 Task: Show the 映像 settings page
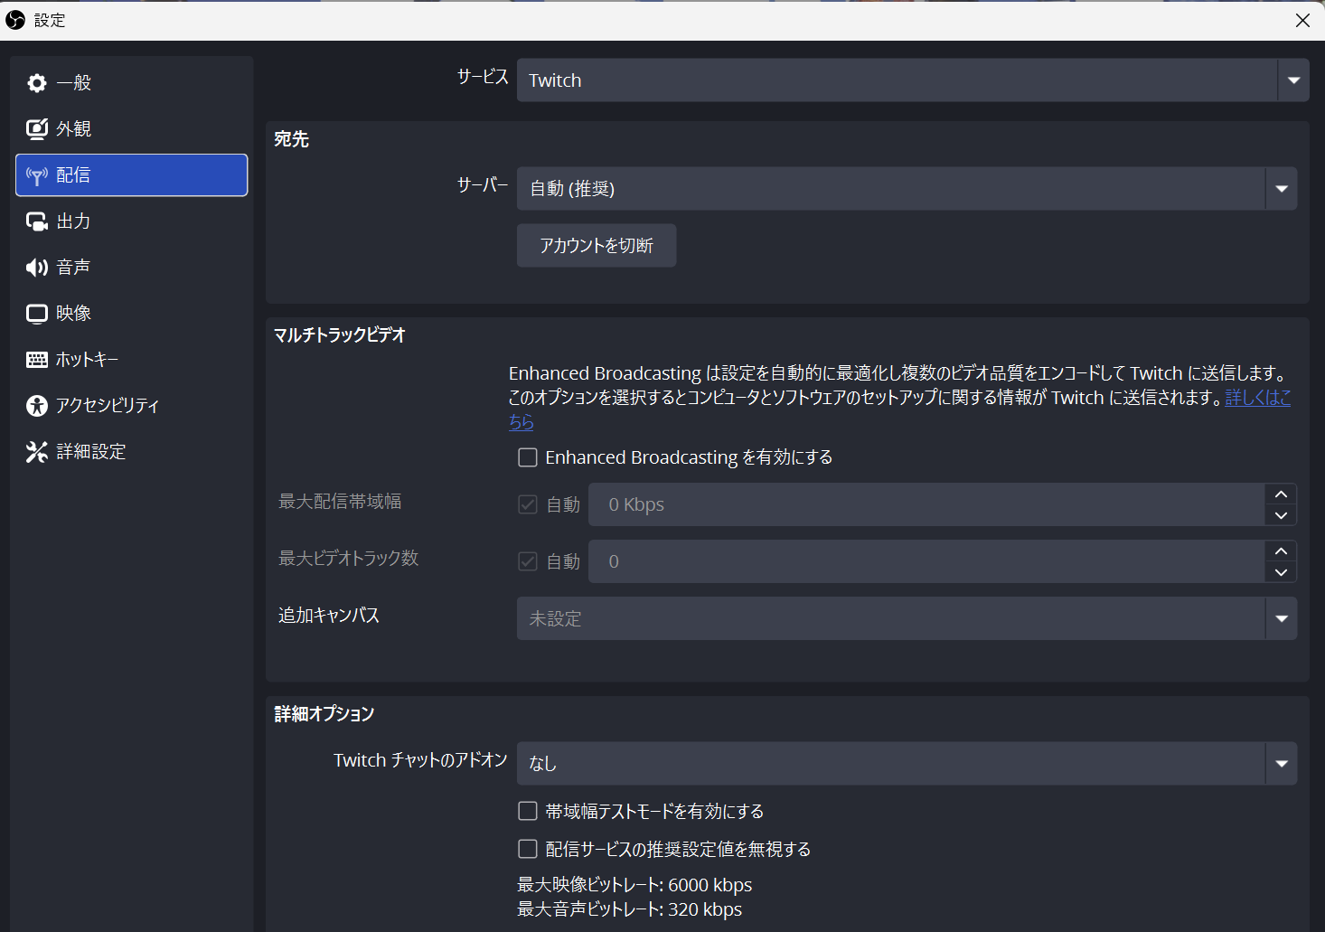pyautogui.click(x=132, y=314)
